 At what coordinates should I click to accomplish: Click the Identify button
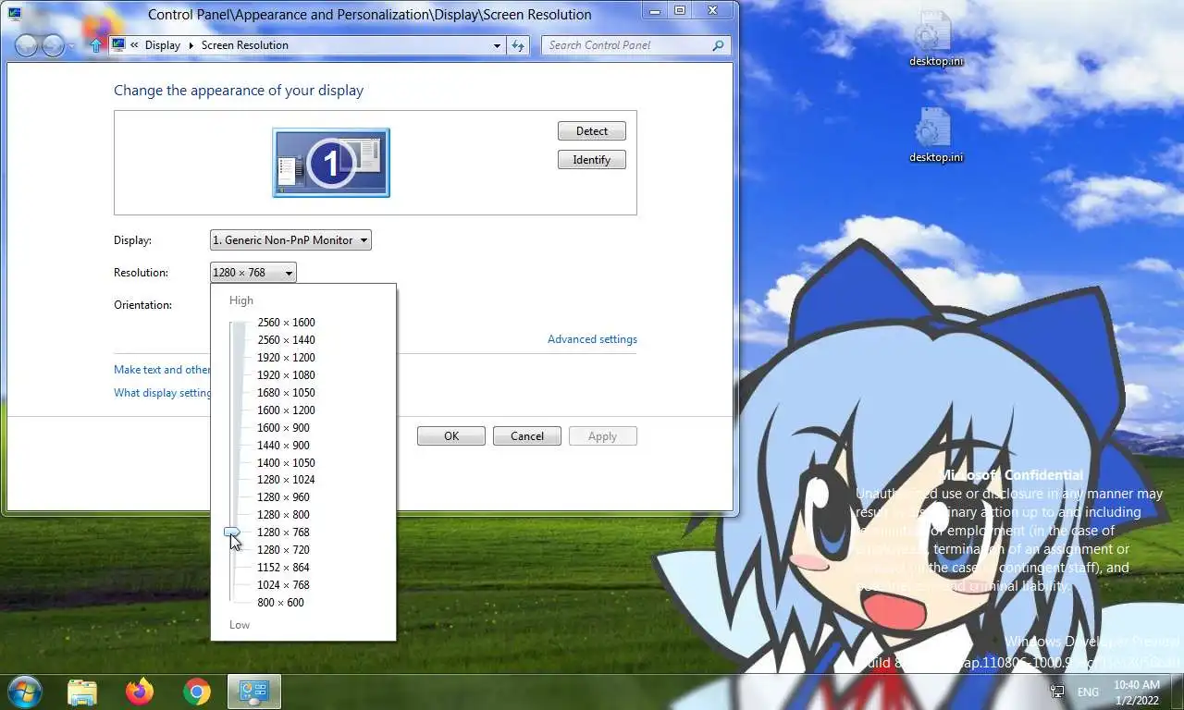point(592,160)
